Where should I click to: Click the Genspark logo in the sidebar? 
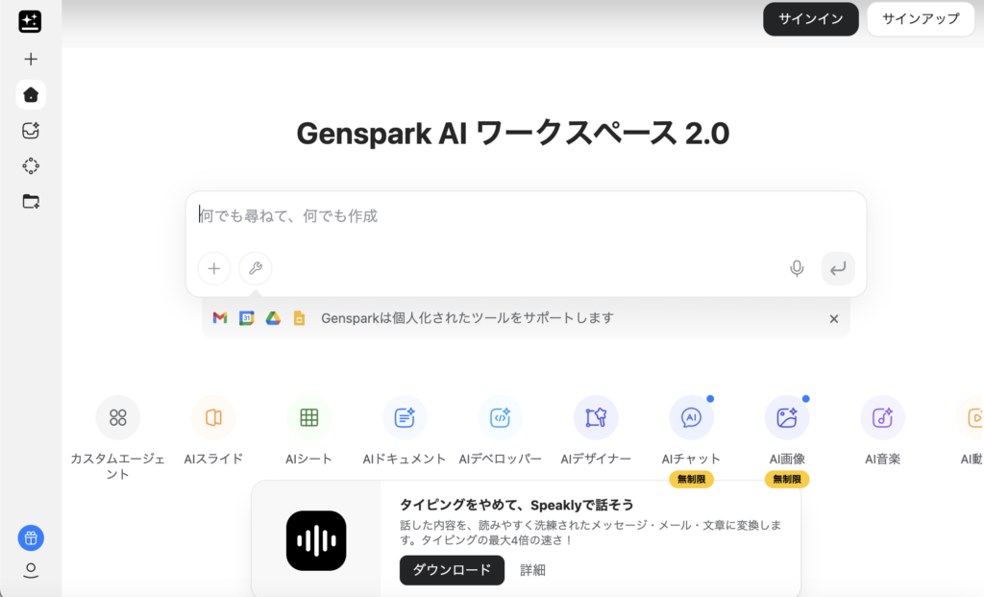coord(30,21)
